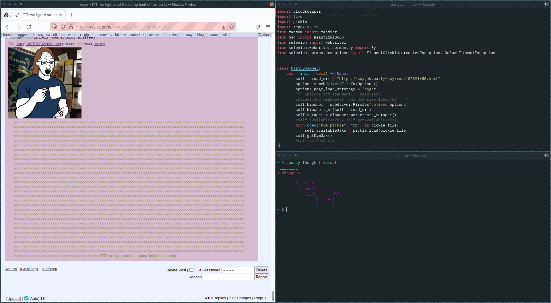
Task: Reload the current page
Action: click(29, 27)
